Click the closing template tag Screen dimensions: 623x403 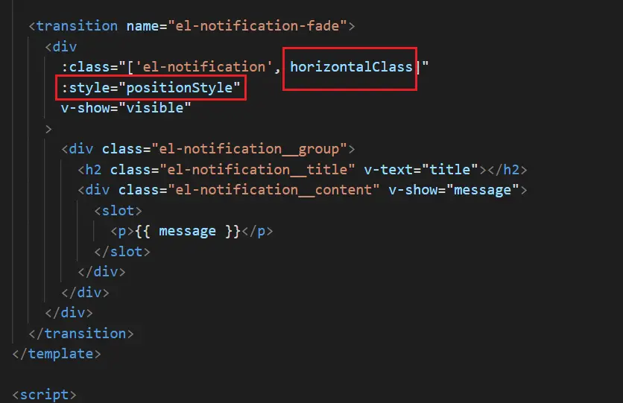coord(57,354)
